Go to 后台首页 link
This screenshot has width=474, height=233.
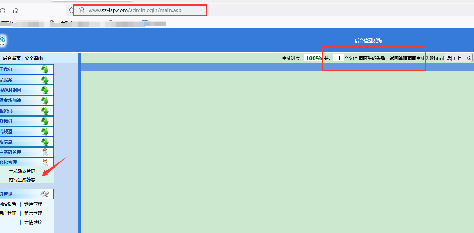coord(12,58)
